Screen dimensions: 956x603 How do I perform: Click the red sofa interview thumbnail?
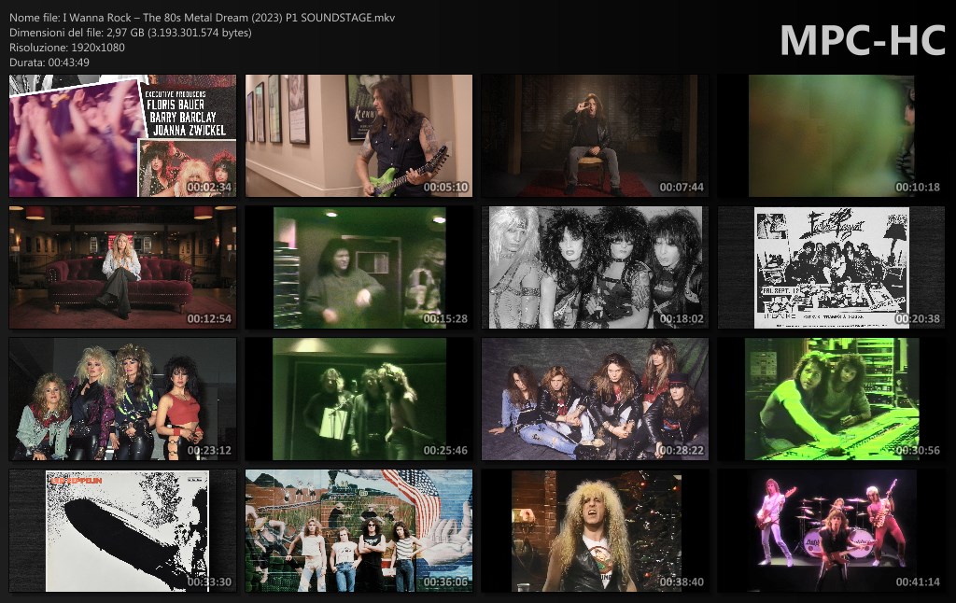[122, 268]
